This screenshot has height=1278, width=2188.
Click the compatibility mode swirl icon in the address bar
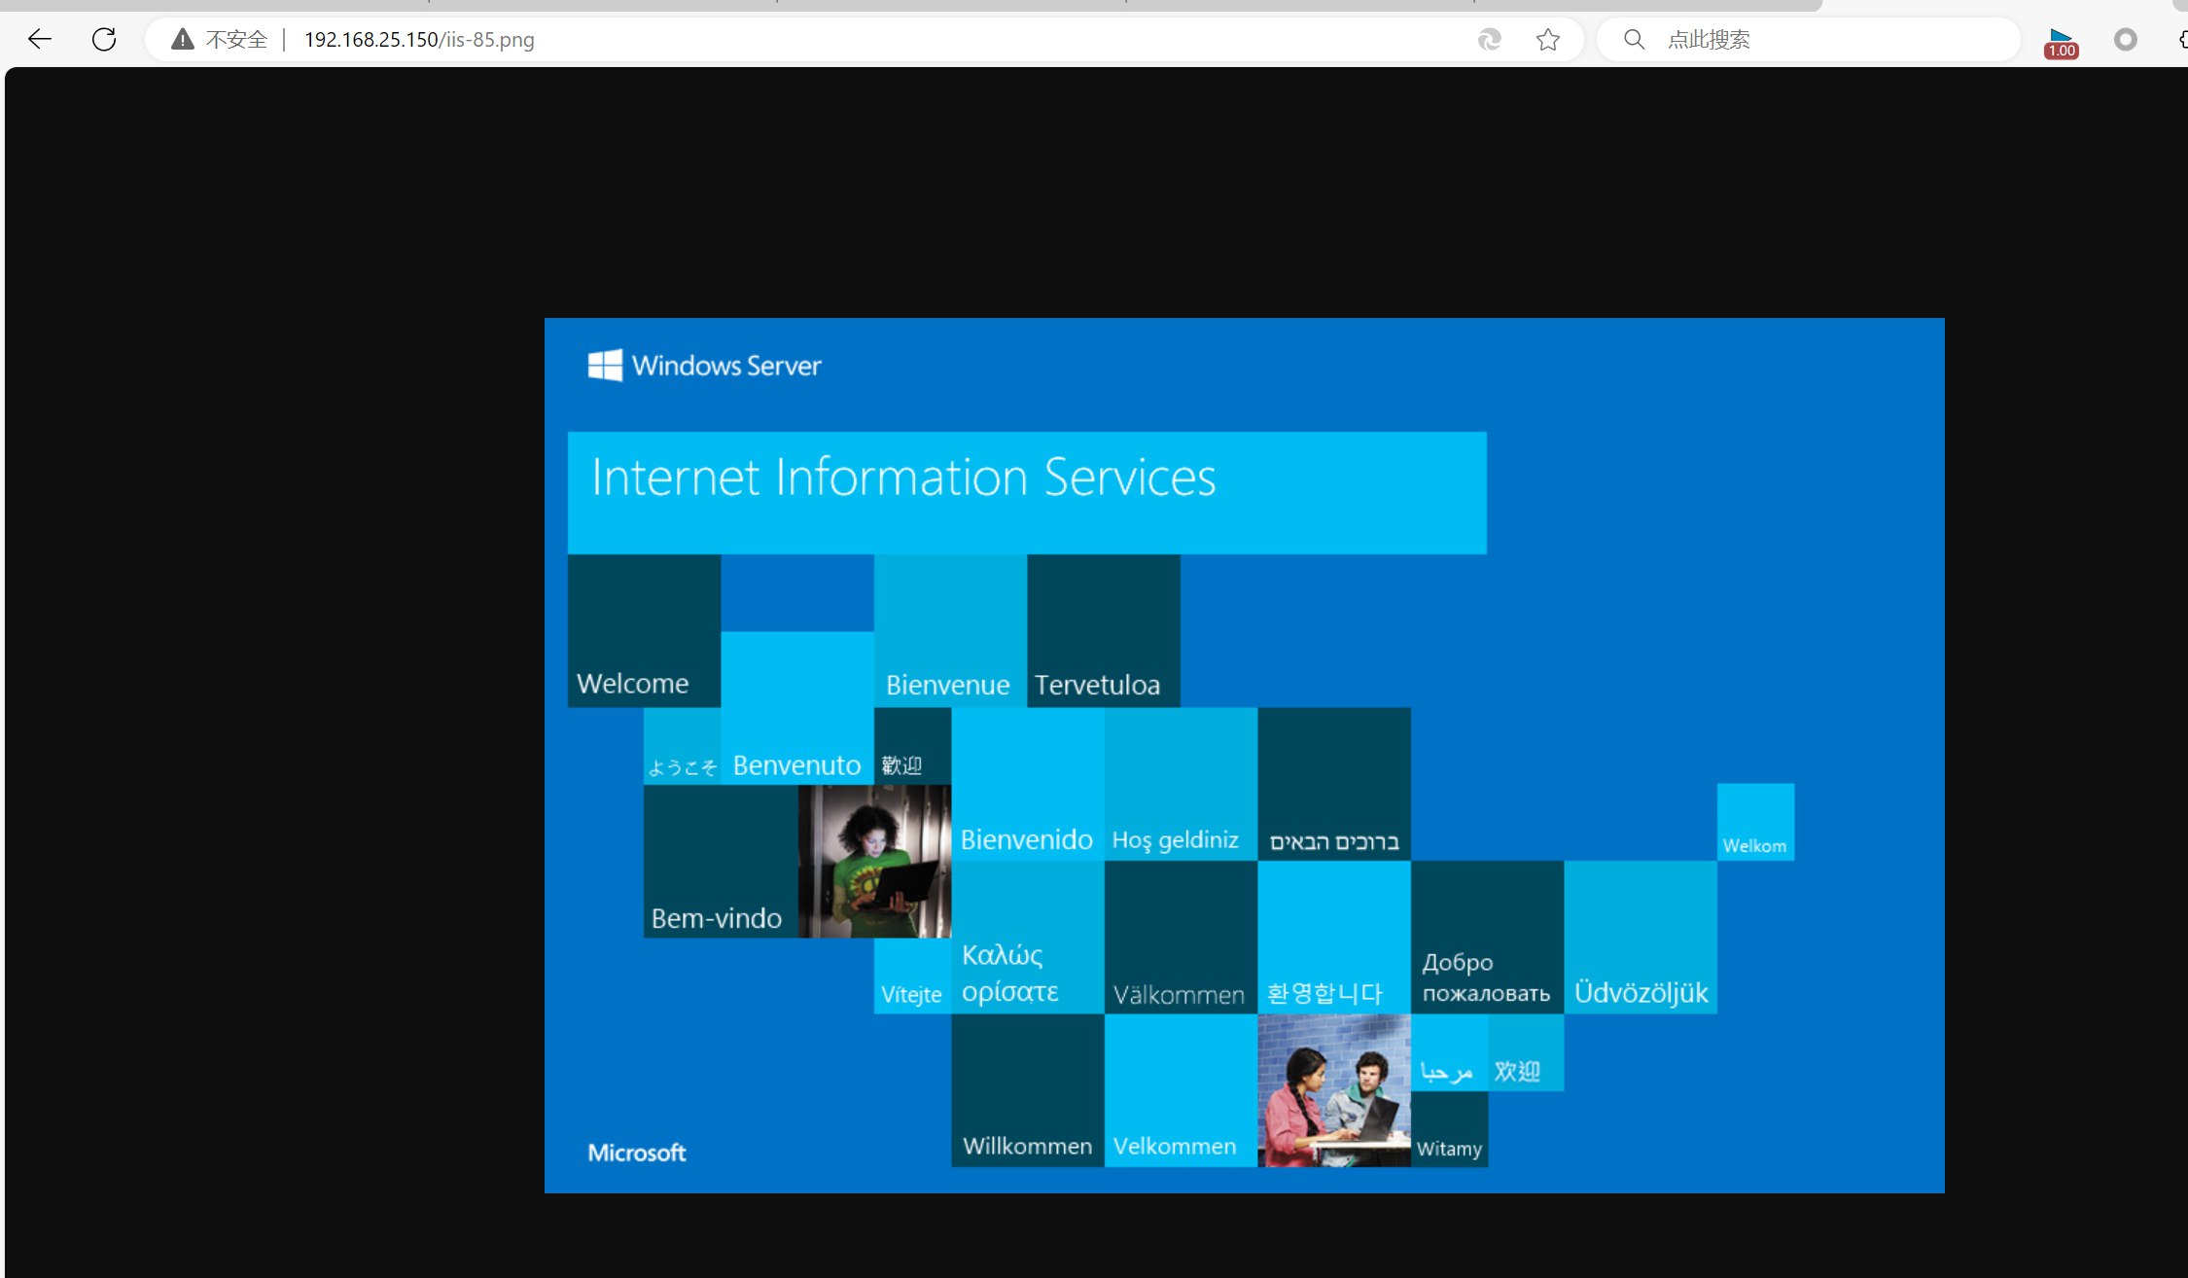1489,39
